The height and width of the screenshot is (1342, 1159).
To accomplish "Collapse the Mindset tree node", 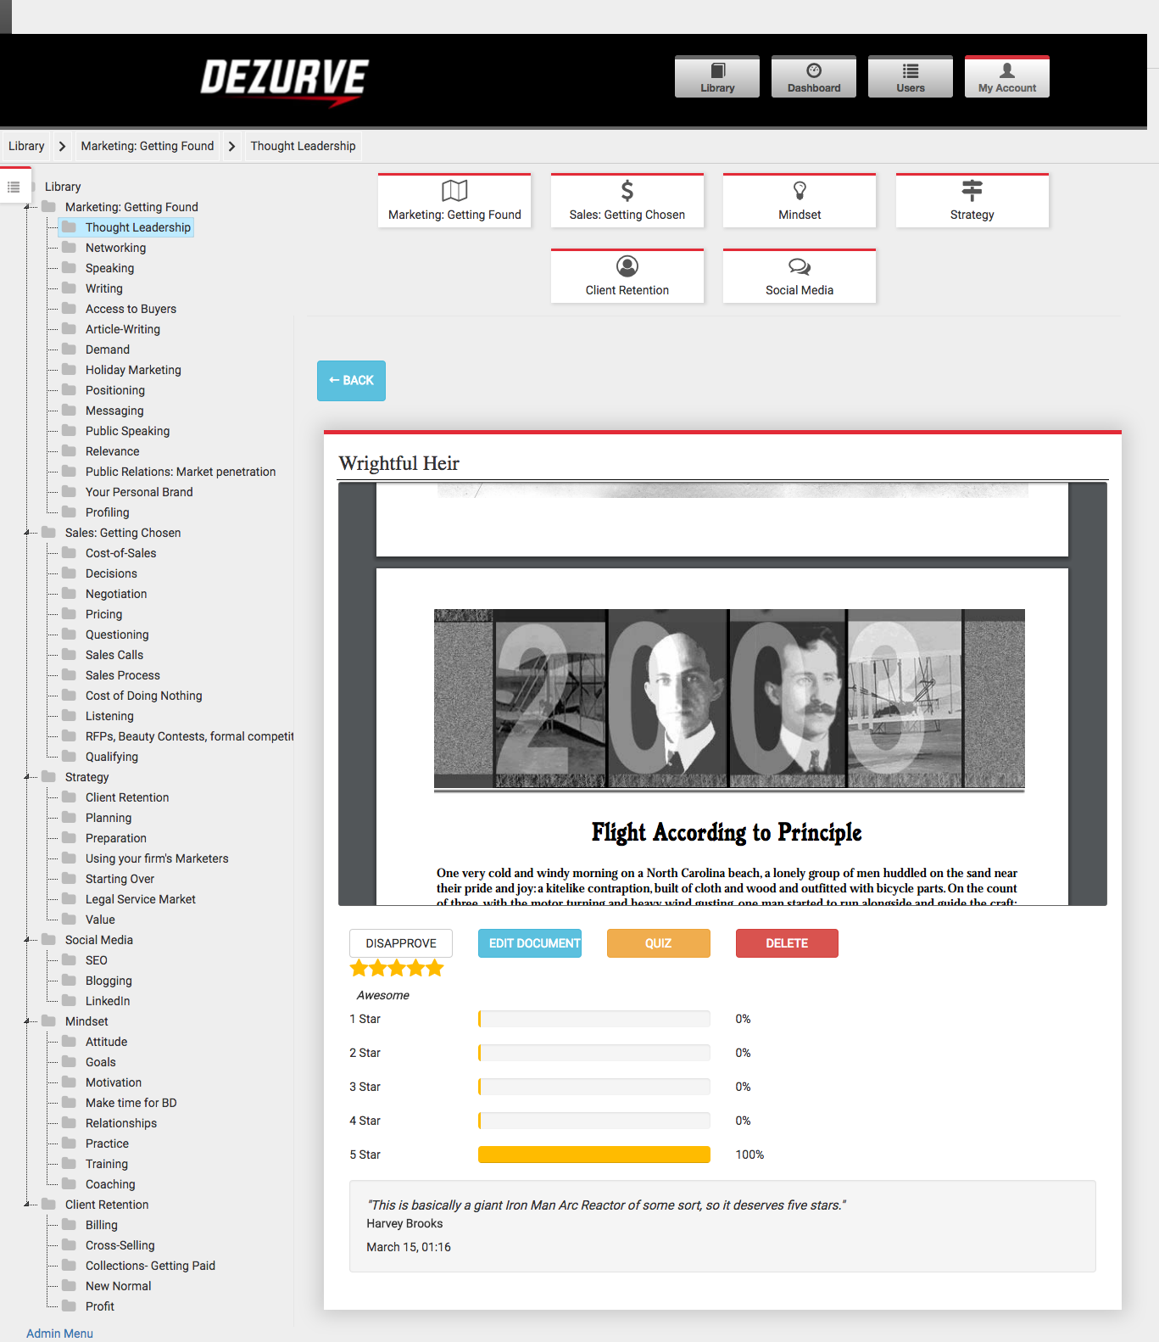I will [x=27, y=1021].
